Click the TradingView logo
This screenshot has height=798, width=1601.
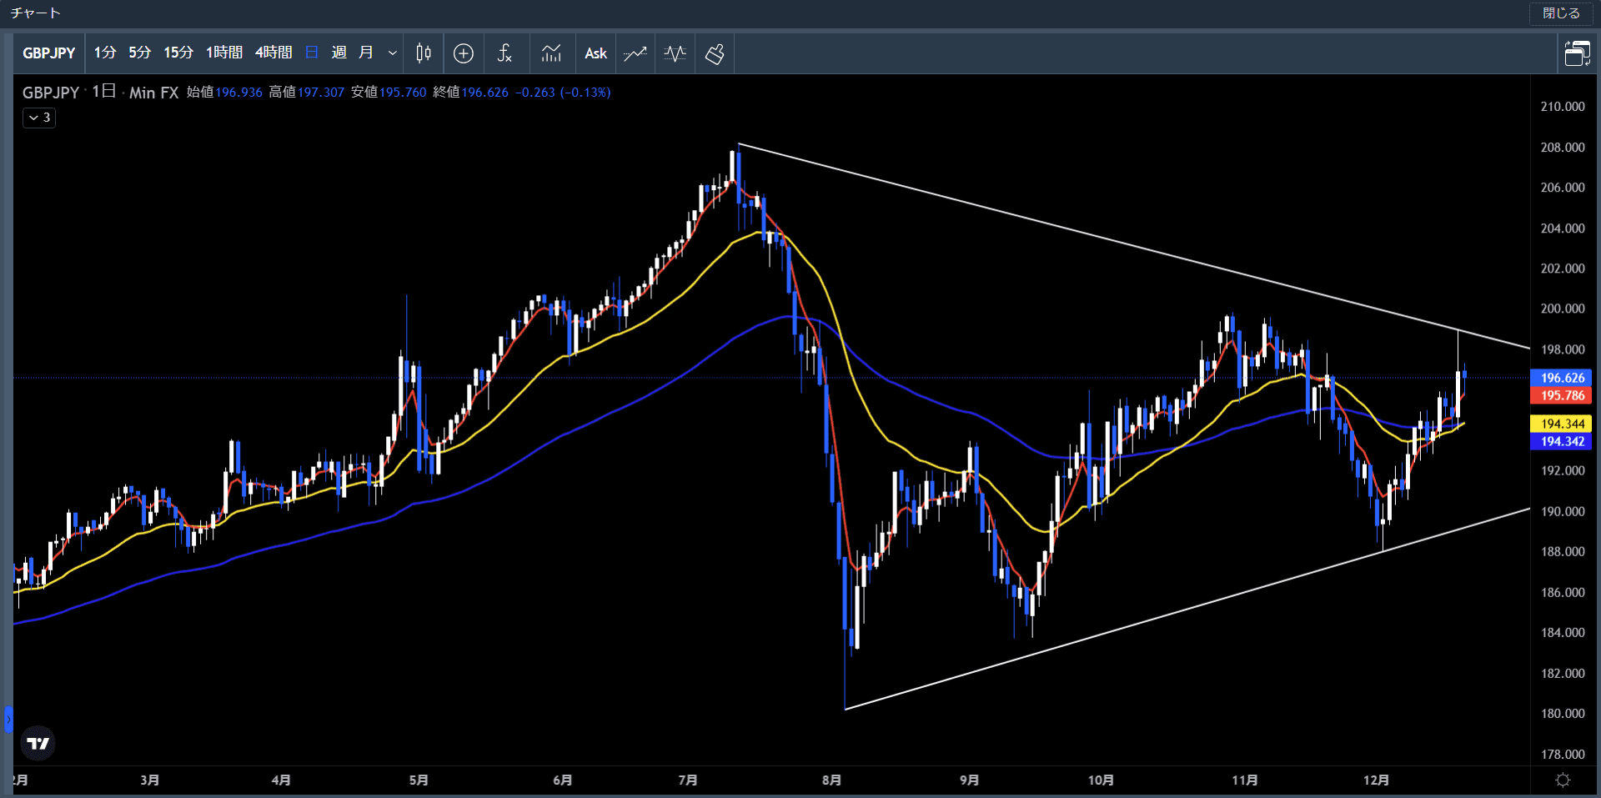tap(38, 743)
